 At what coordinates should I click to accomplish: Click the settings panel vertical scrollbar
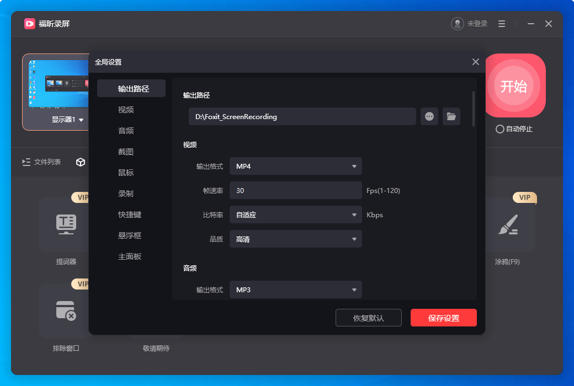pos(474,109)
